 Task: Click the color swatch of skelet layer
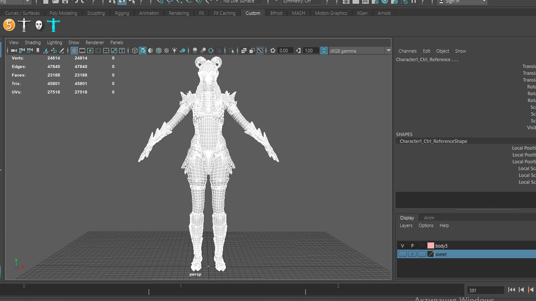pos(431,254)
